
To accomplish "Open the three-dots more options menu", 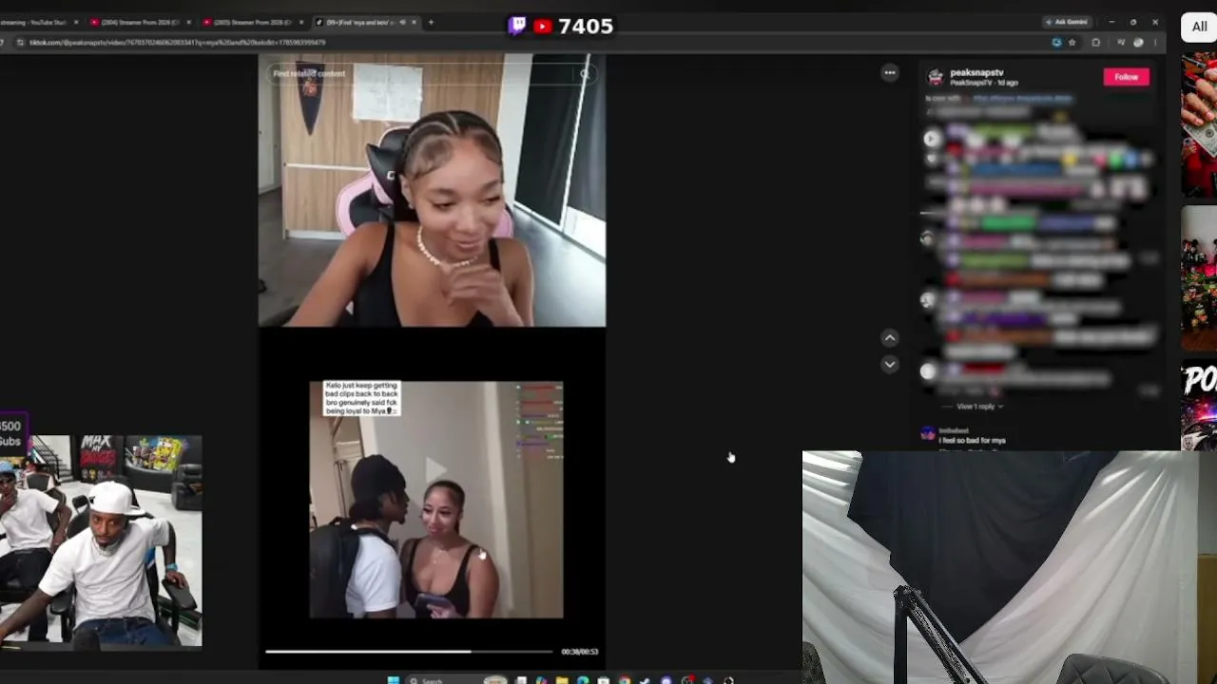I will click(x=890, y=72).
